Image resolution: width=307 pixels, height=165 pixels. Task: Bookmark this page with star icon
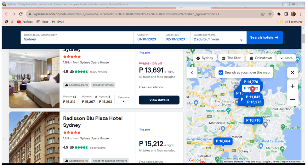click(270, 14)
